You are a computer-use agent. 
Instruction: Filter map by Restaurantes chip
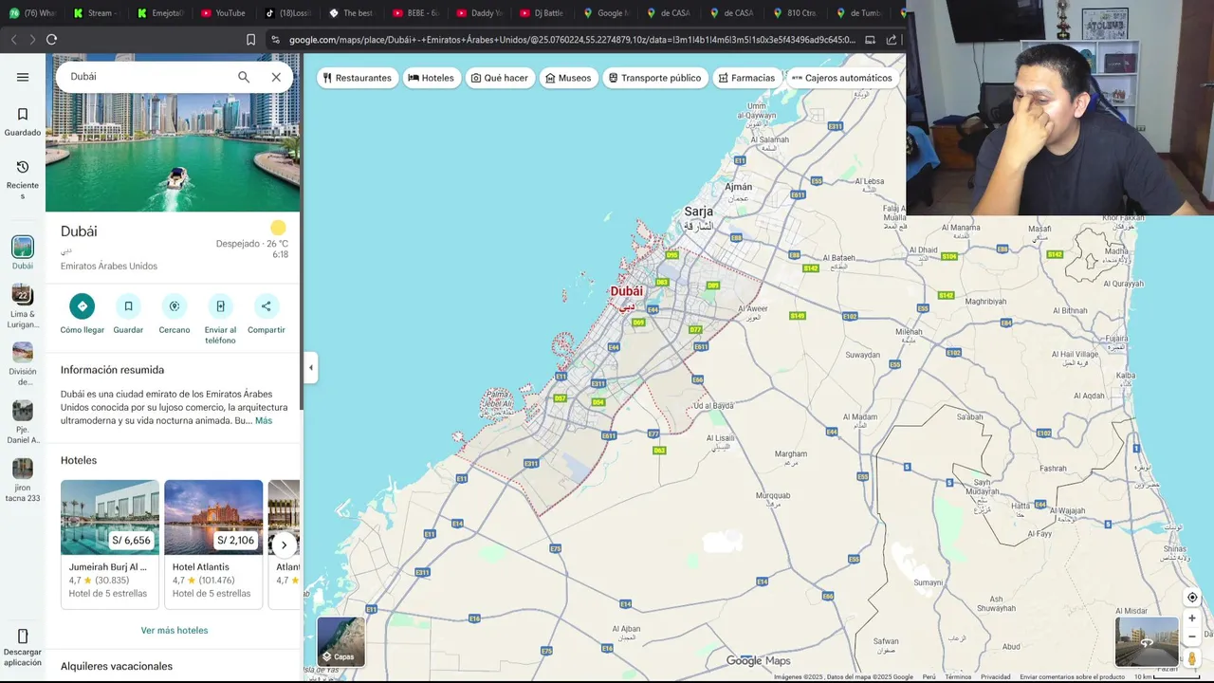tap(358, 78)
